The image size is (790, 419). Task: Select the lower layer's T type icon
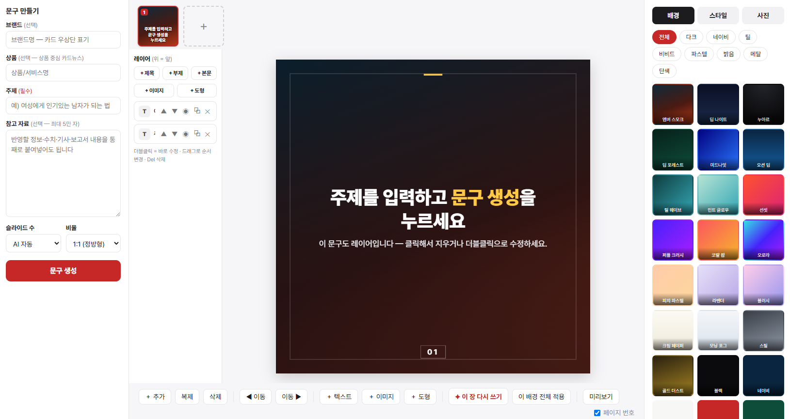click(145, 134)
